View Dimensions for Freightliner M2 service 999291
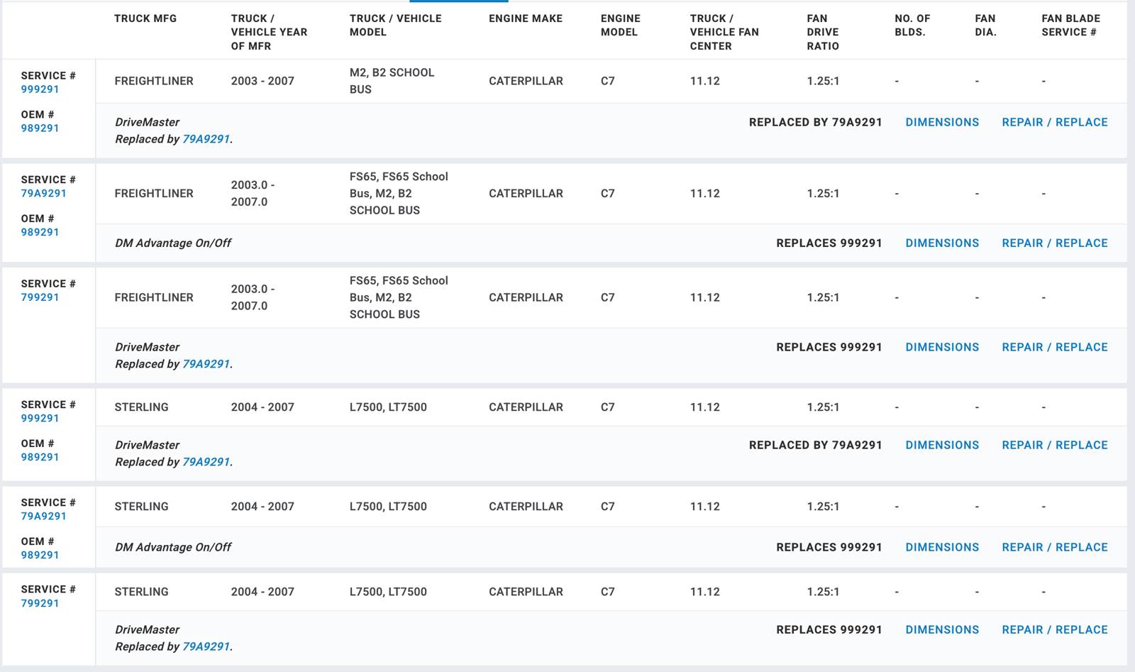 pos(942,122)
